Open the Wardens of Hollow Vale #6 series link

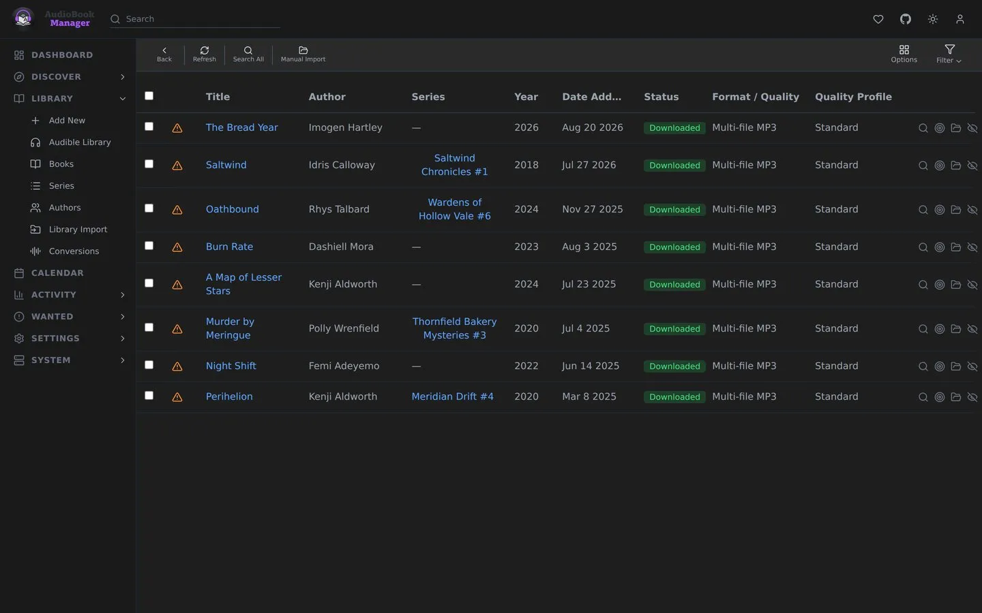pyautogui.click(x=454, y=209)
